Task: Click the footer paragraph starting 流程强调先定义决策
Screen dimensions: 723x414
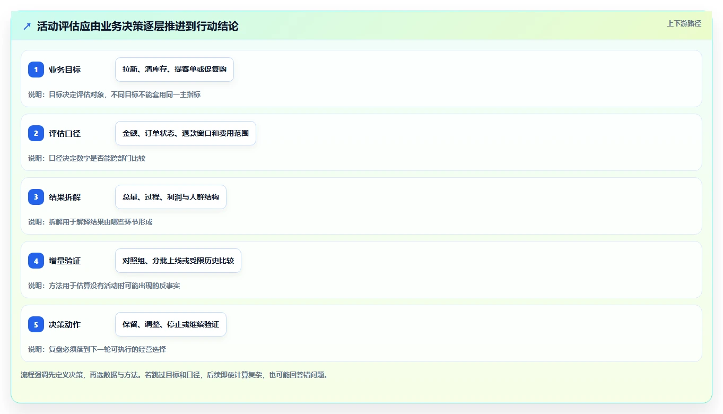Action: coord(175,375)
